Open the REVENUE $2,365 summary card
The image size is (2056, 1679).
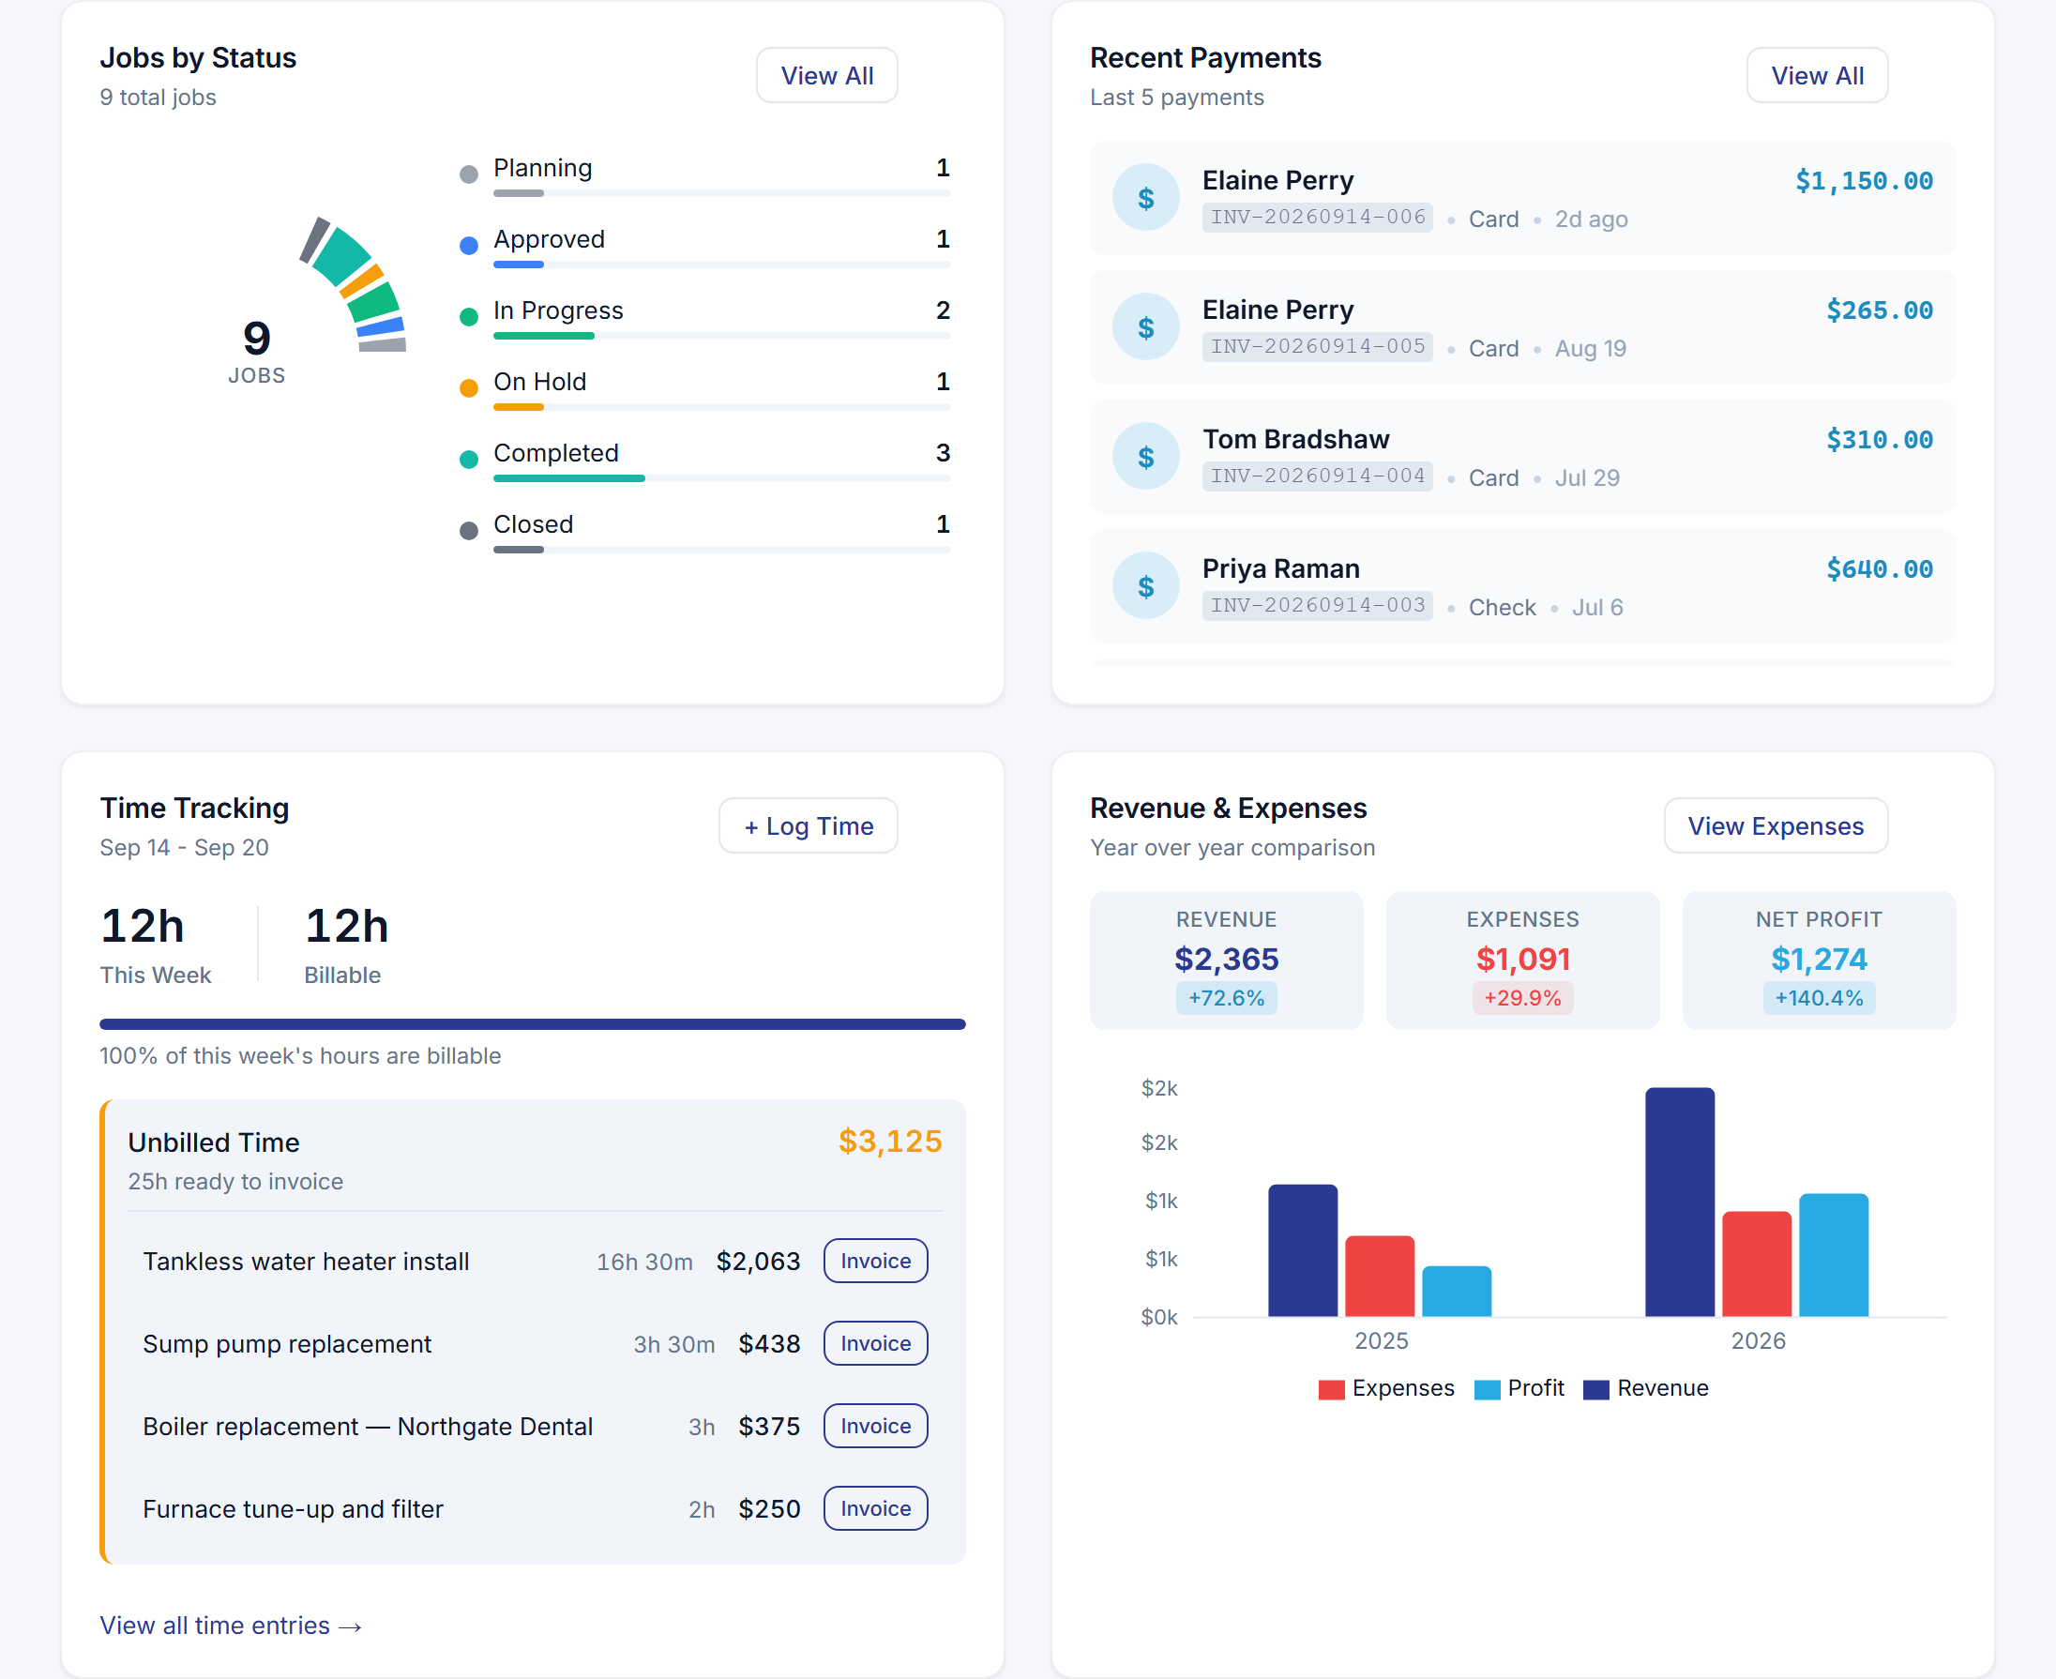coord(1226,961)
